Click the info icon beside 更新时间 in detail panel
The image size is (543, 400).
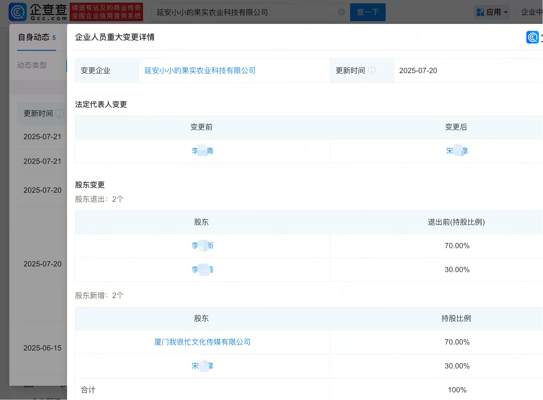pos(372,70)
